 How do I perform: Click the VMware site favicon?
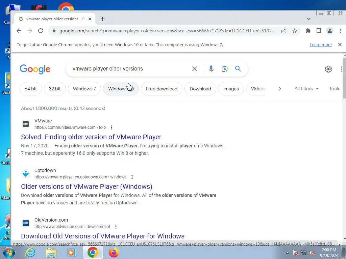(26, 124)
